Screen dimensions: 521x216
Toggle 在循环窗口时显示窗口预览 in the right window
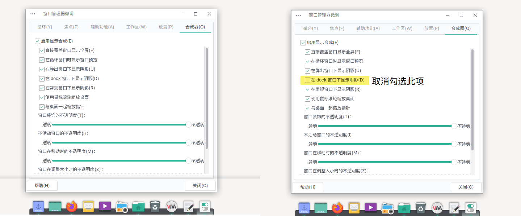point(334,61)
